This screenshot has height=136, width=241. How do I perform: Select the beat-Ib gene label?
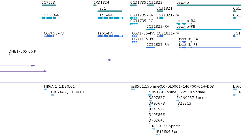183,3
